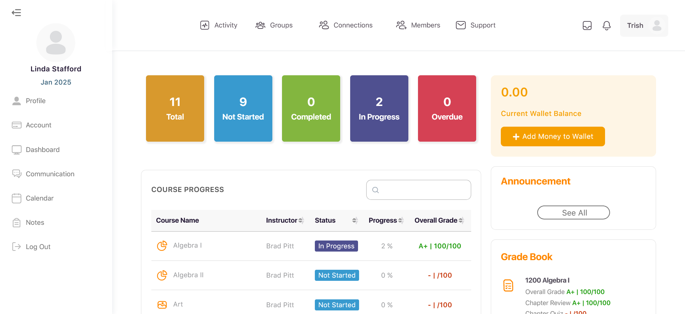
Task: Click the course progress search field
Action: pyautogui.click(x=418, y=190)
